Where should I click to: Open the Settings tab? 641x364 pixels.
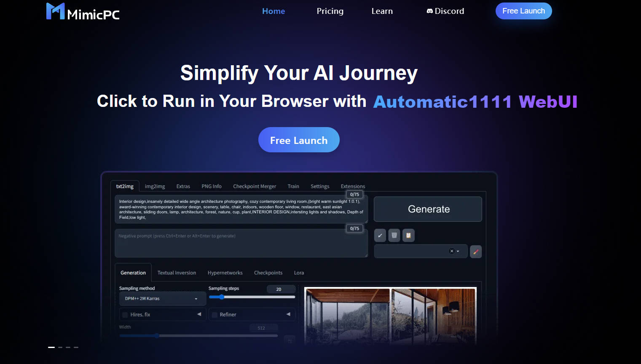[320, 186]
